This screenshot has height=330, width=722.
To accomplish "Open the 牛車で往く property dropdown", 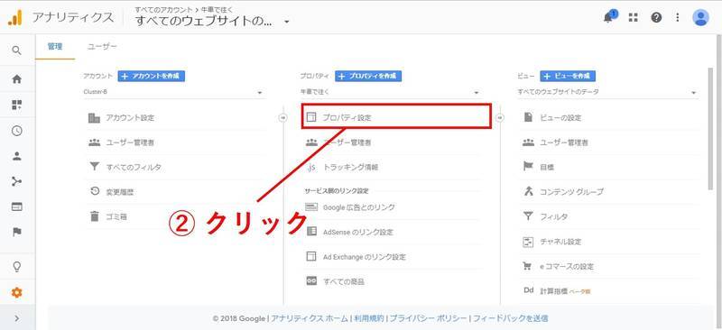I will coord(390,92).
